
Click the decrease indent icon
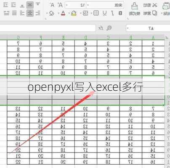pos(13,5)
